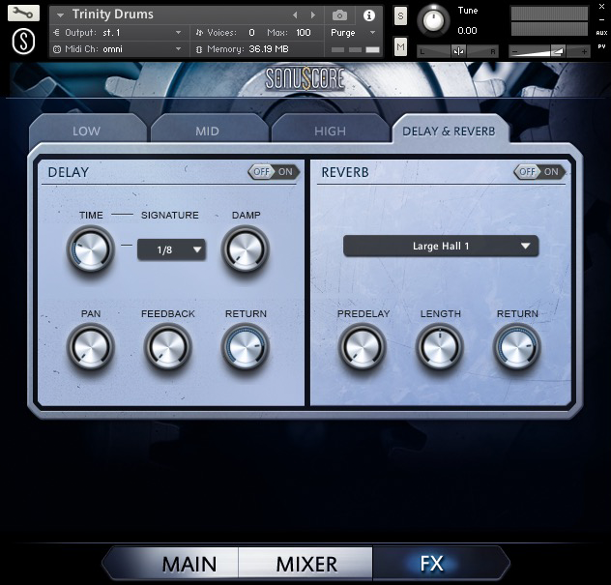Click the reverb RETURN knob

pos(517,347)
